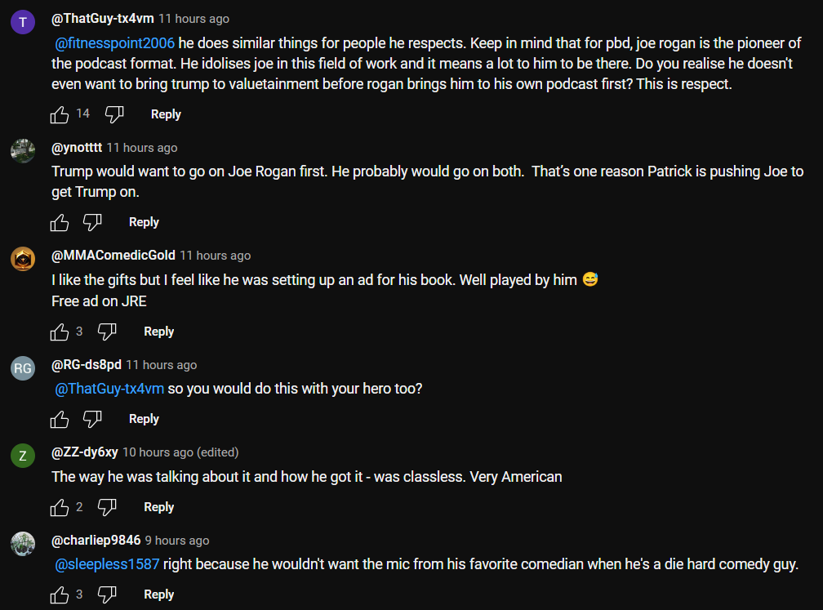Reply to @MMAComedicGold's comment
The image size is (823, 610).
click(158, 332)
